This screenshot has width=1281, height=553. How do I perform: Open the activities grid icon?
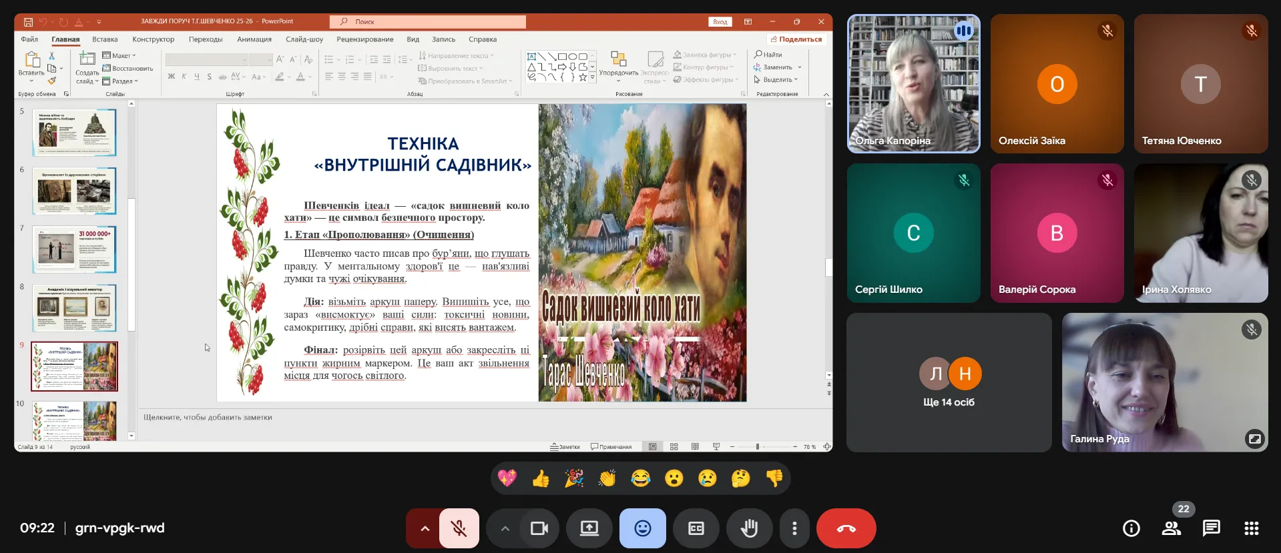pyautogui.click(x=1251, y=528)
